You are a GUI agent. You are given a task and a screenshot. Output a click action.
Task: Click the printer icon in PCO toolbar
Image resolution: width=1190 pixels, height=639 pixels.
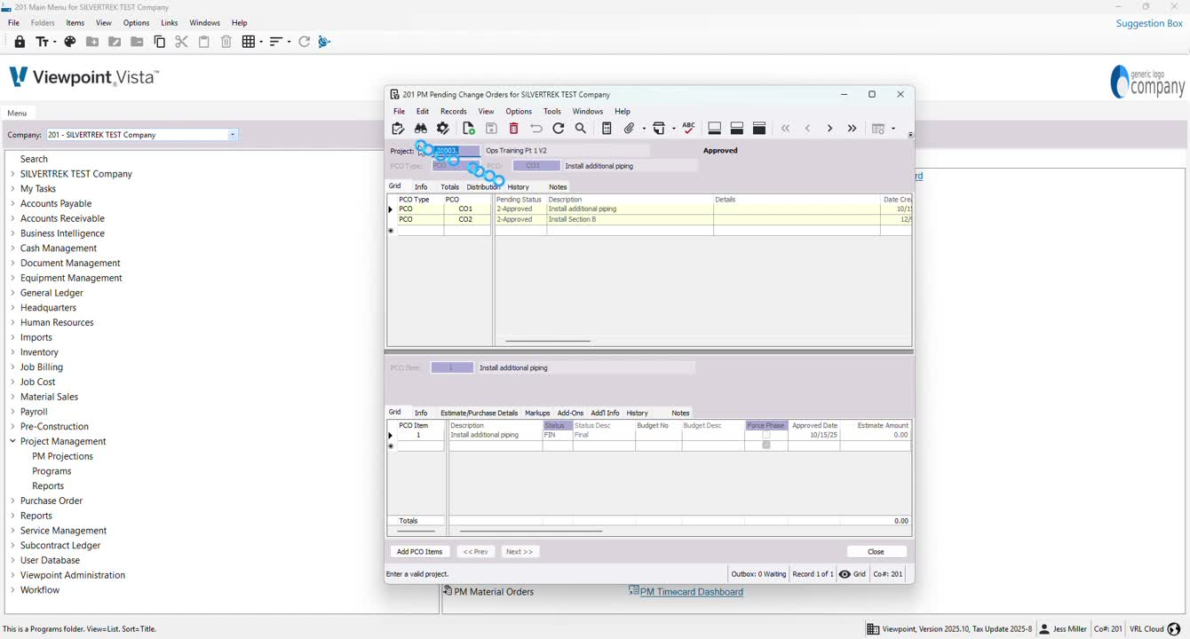[659, 129]
